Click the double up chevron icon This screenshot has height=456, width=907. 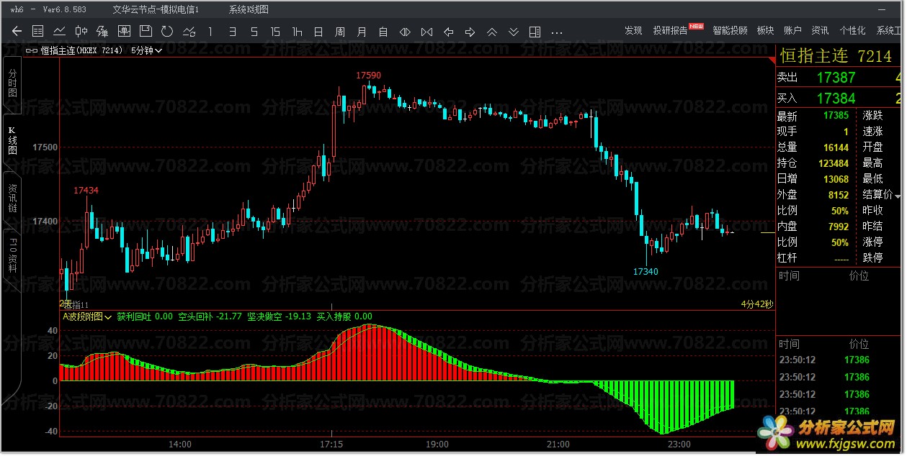(491, 32)
